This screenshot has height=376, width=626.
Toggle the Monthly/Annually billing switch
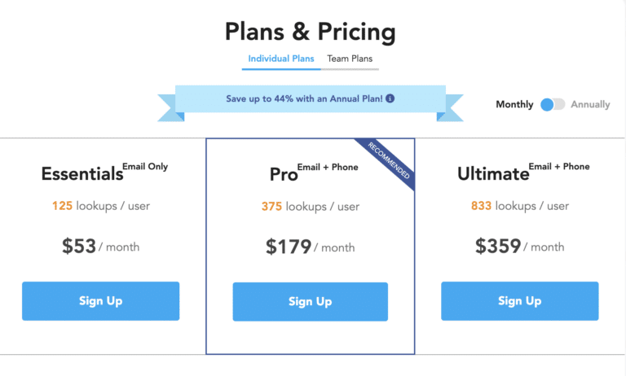point(553,105)
